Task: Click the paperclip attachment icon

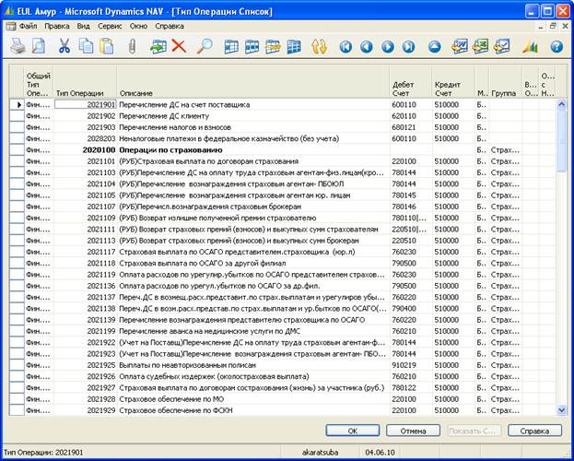Action: 135,46
